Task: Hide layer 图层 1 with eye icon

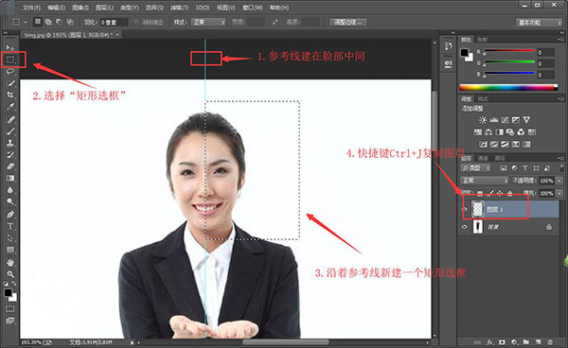Action: pos(465,209)
